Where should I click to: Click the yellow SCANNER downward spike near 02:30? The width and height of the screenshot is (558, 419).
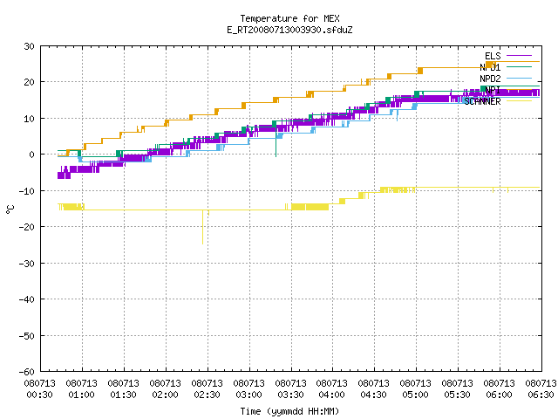pos(203,228)
